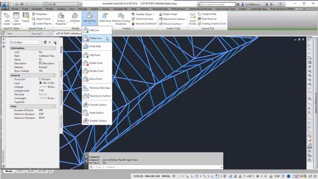
Task: Choose Smooth Surface entry
Action: click(97, 105)
